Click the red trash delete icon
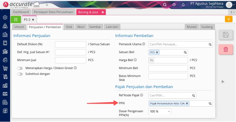This screenshot has width=236, height=122. (226, 49)
